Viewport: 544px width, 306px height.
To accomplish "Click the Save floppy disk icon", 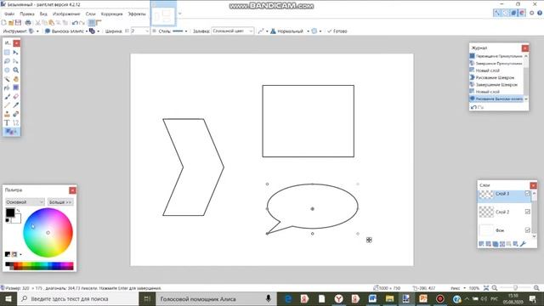I will [x=18, y=23].
